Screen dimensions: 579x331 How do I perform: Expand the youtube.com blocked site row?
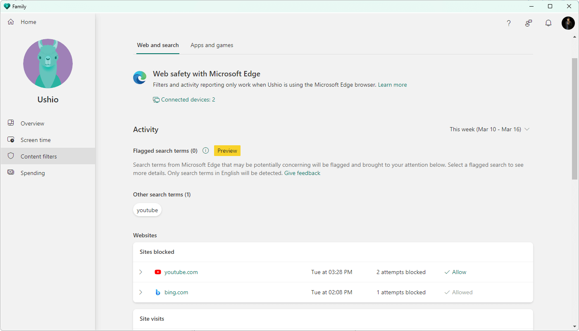point(141,272)
